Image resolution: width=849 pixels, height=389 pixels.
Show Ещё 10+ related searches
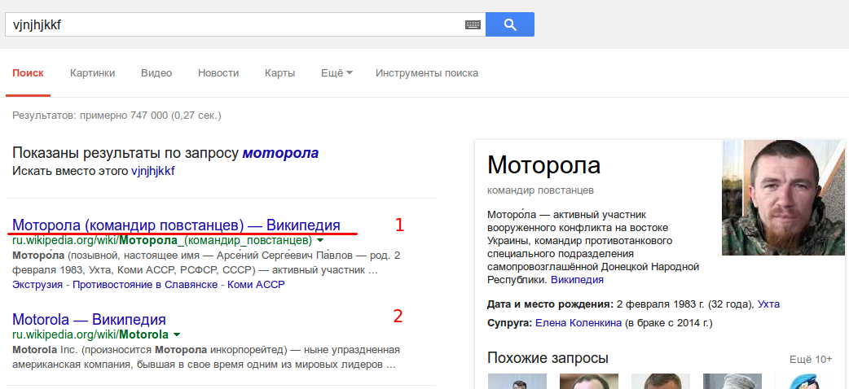point(811,359)
